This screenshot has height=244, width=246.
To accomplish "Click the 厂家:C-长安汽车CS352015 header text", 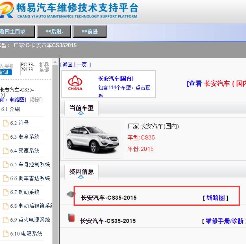I will point(45,46).
